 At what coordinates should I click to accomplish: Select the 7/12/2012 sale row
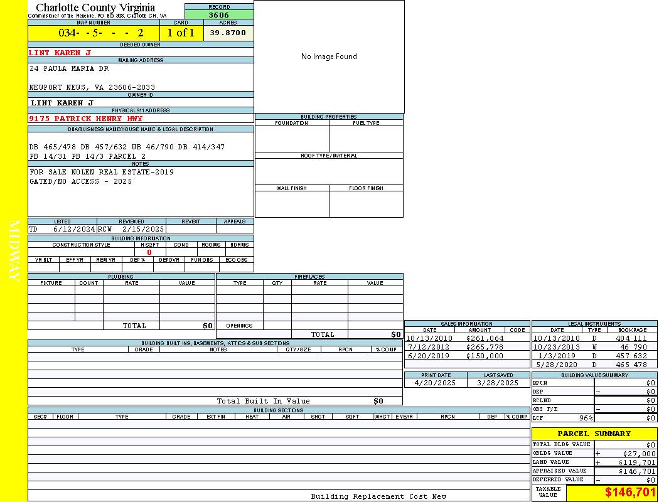(x=455, y=347)
